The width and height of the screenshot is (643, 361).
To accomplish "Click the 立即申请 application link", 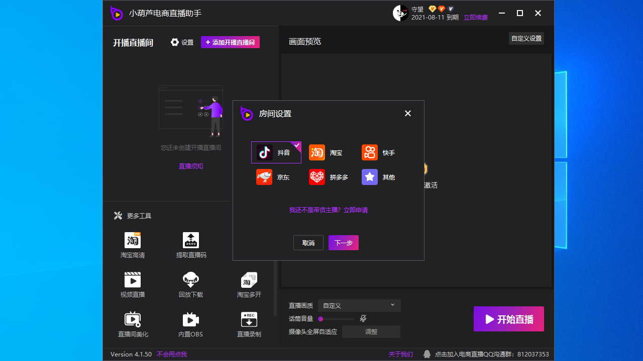I will pyautogui.click(x=357, y=210).
